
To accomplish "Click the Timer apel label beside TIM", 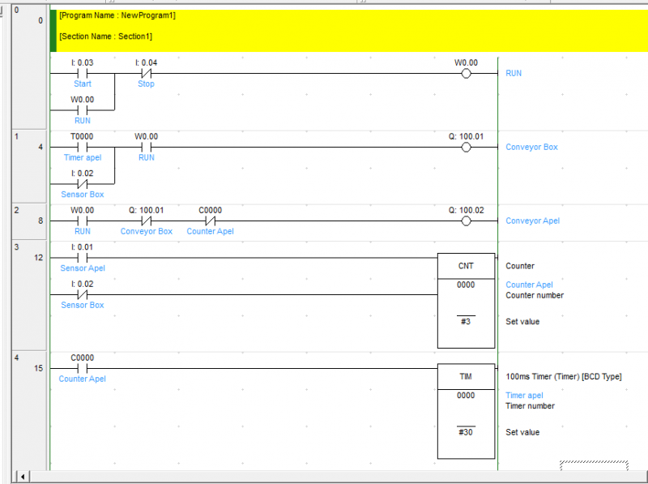I will coord(524,395).
